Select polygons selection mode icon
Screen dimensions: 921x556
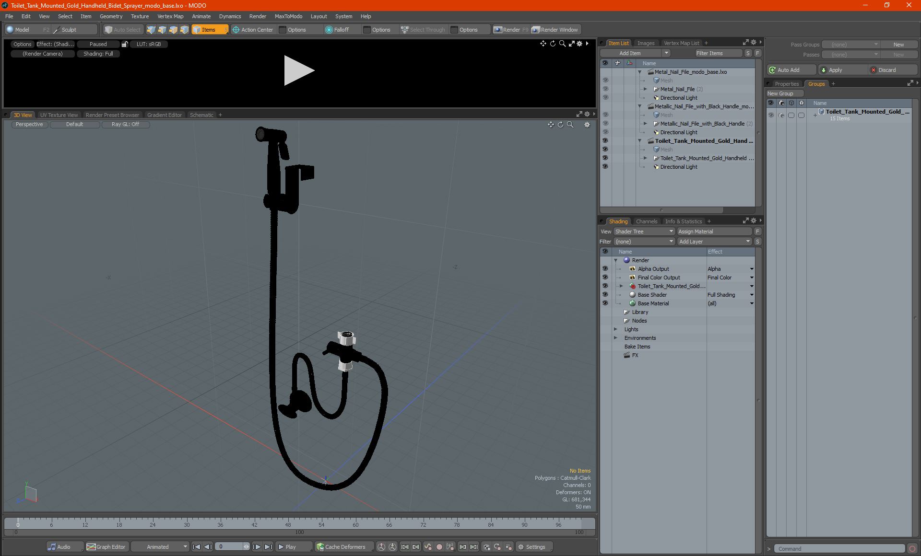pyautogui.click(x=173, y=30)
